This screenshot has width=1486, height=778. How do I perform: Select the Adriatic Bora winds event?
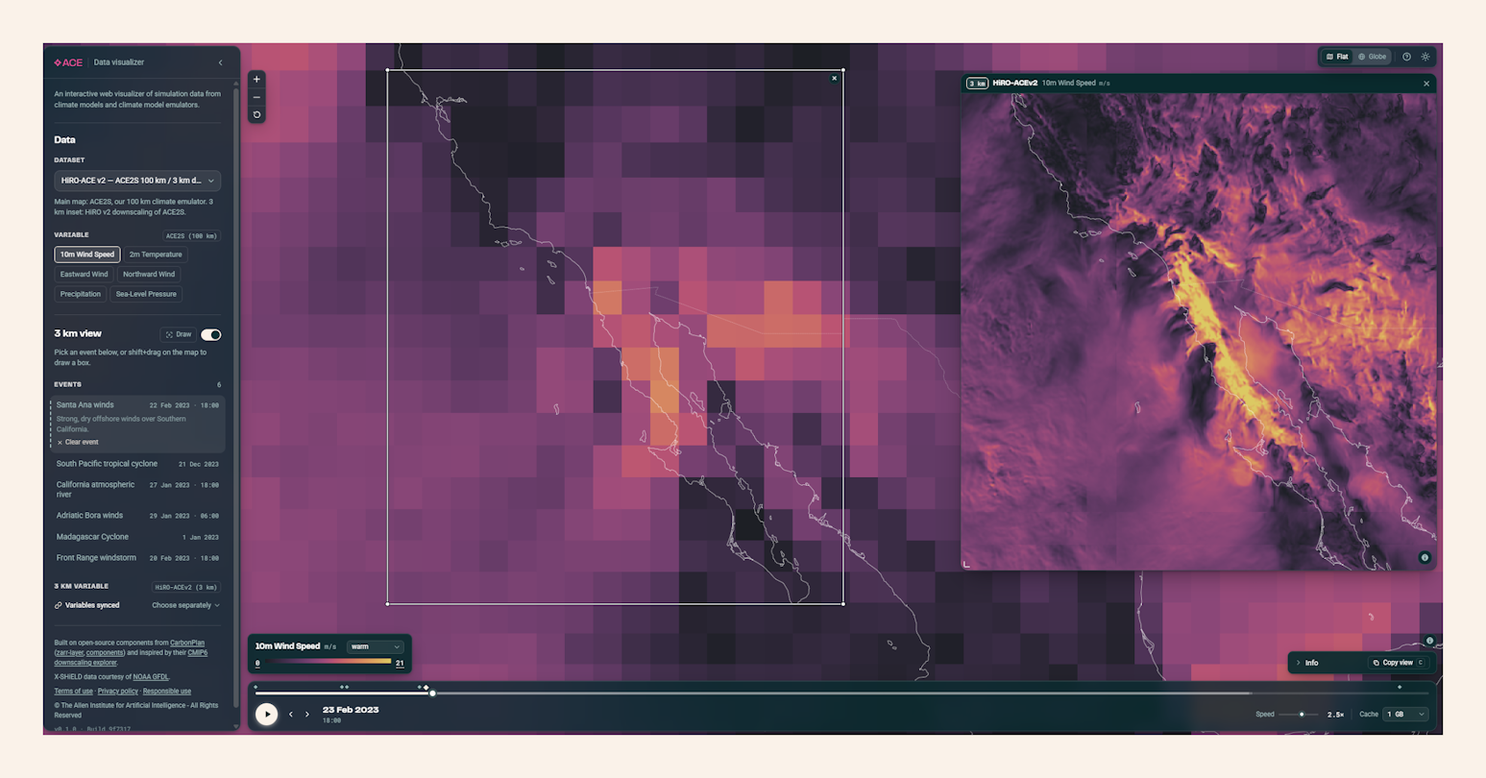pyautogui.click(x=137, y=516)
